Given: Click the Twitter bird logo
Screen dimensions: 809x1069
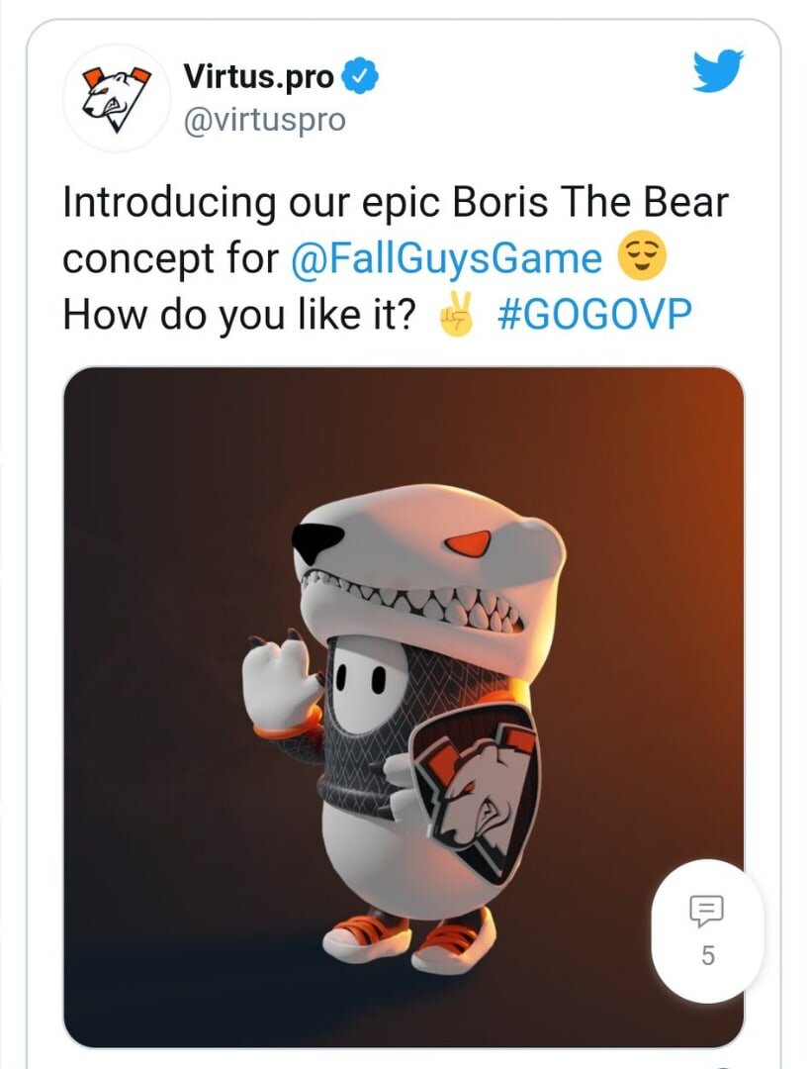Looking at the screenshot, I should coord(717,71).
